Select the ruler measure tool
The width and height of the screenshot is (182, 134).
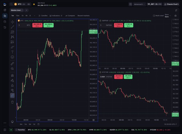pos(12,64)
